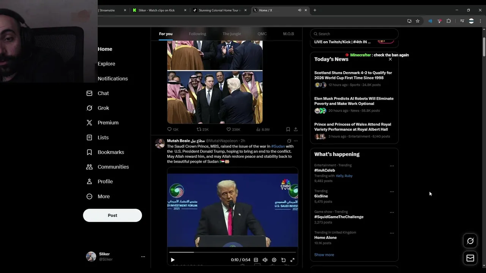Open Home Alone trending topic
The image size is (486, 273).
click(325, 237)
